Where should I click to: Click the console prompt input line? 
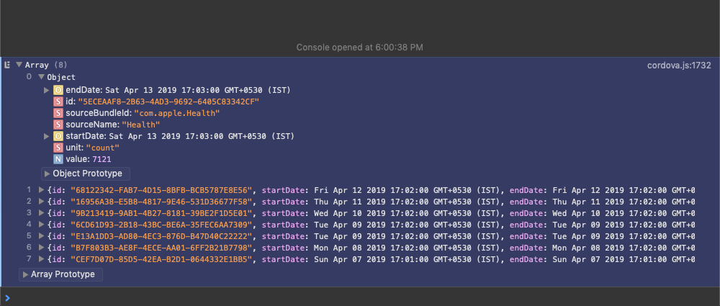click(x=360, y=298)
